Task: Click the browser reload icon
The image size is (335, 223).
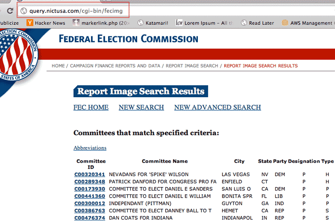Action: click(10, 11)
